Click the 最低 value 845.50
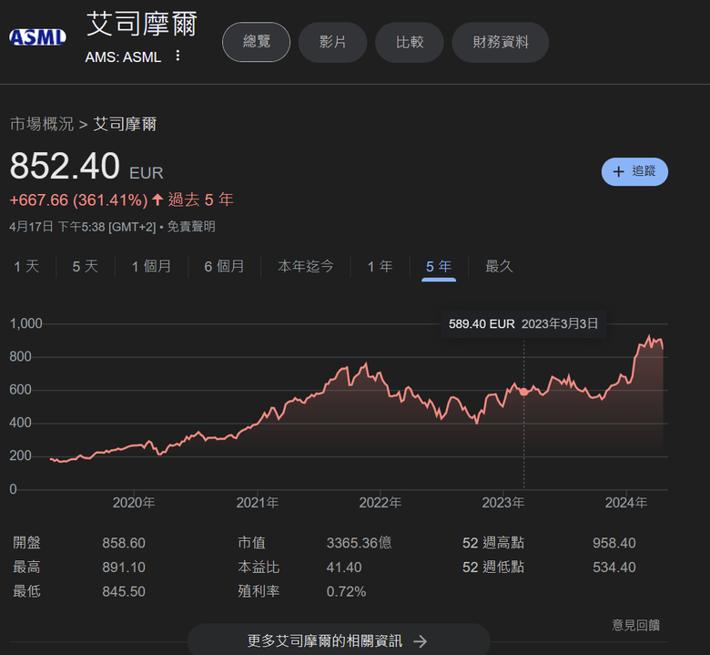The image size is (710, 655). (124, 591)
